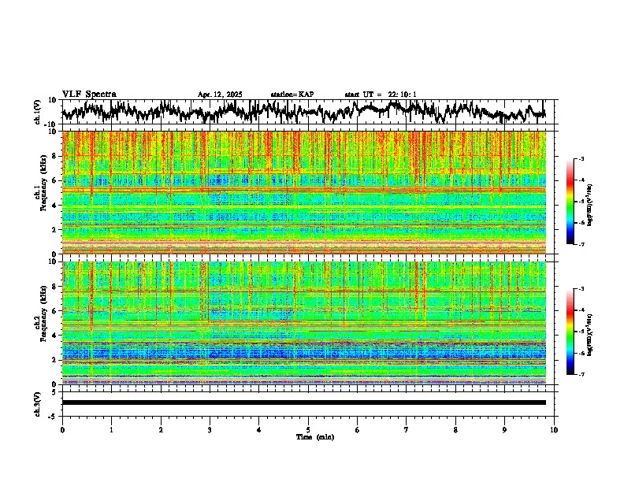Click the "2" kHz tick on ch.1 frequency axis
Viewport: 624px width, 482px height.
(55, 229)
